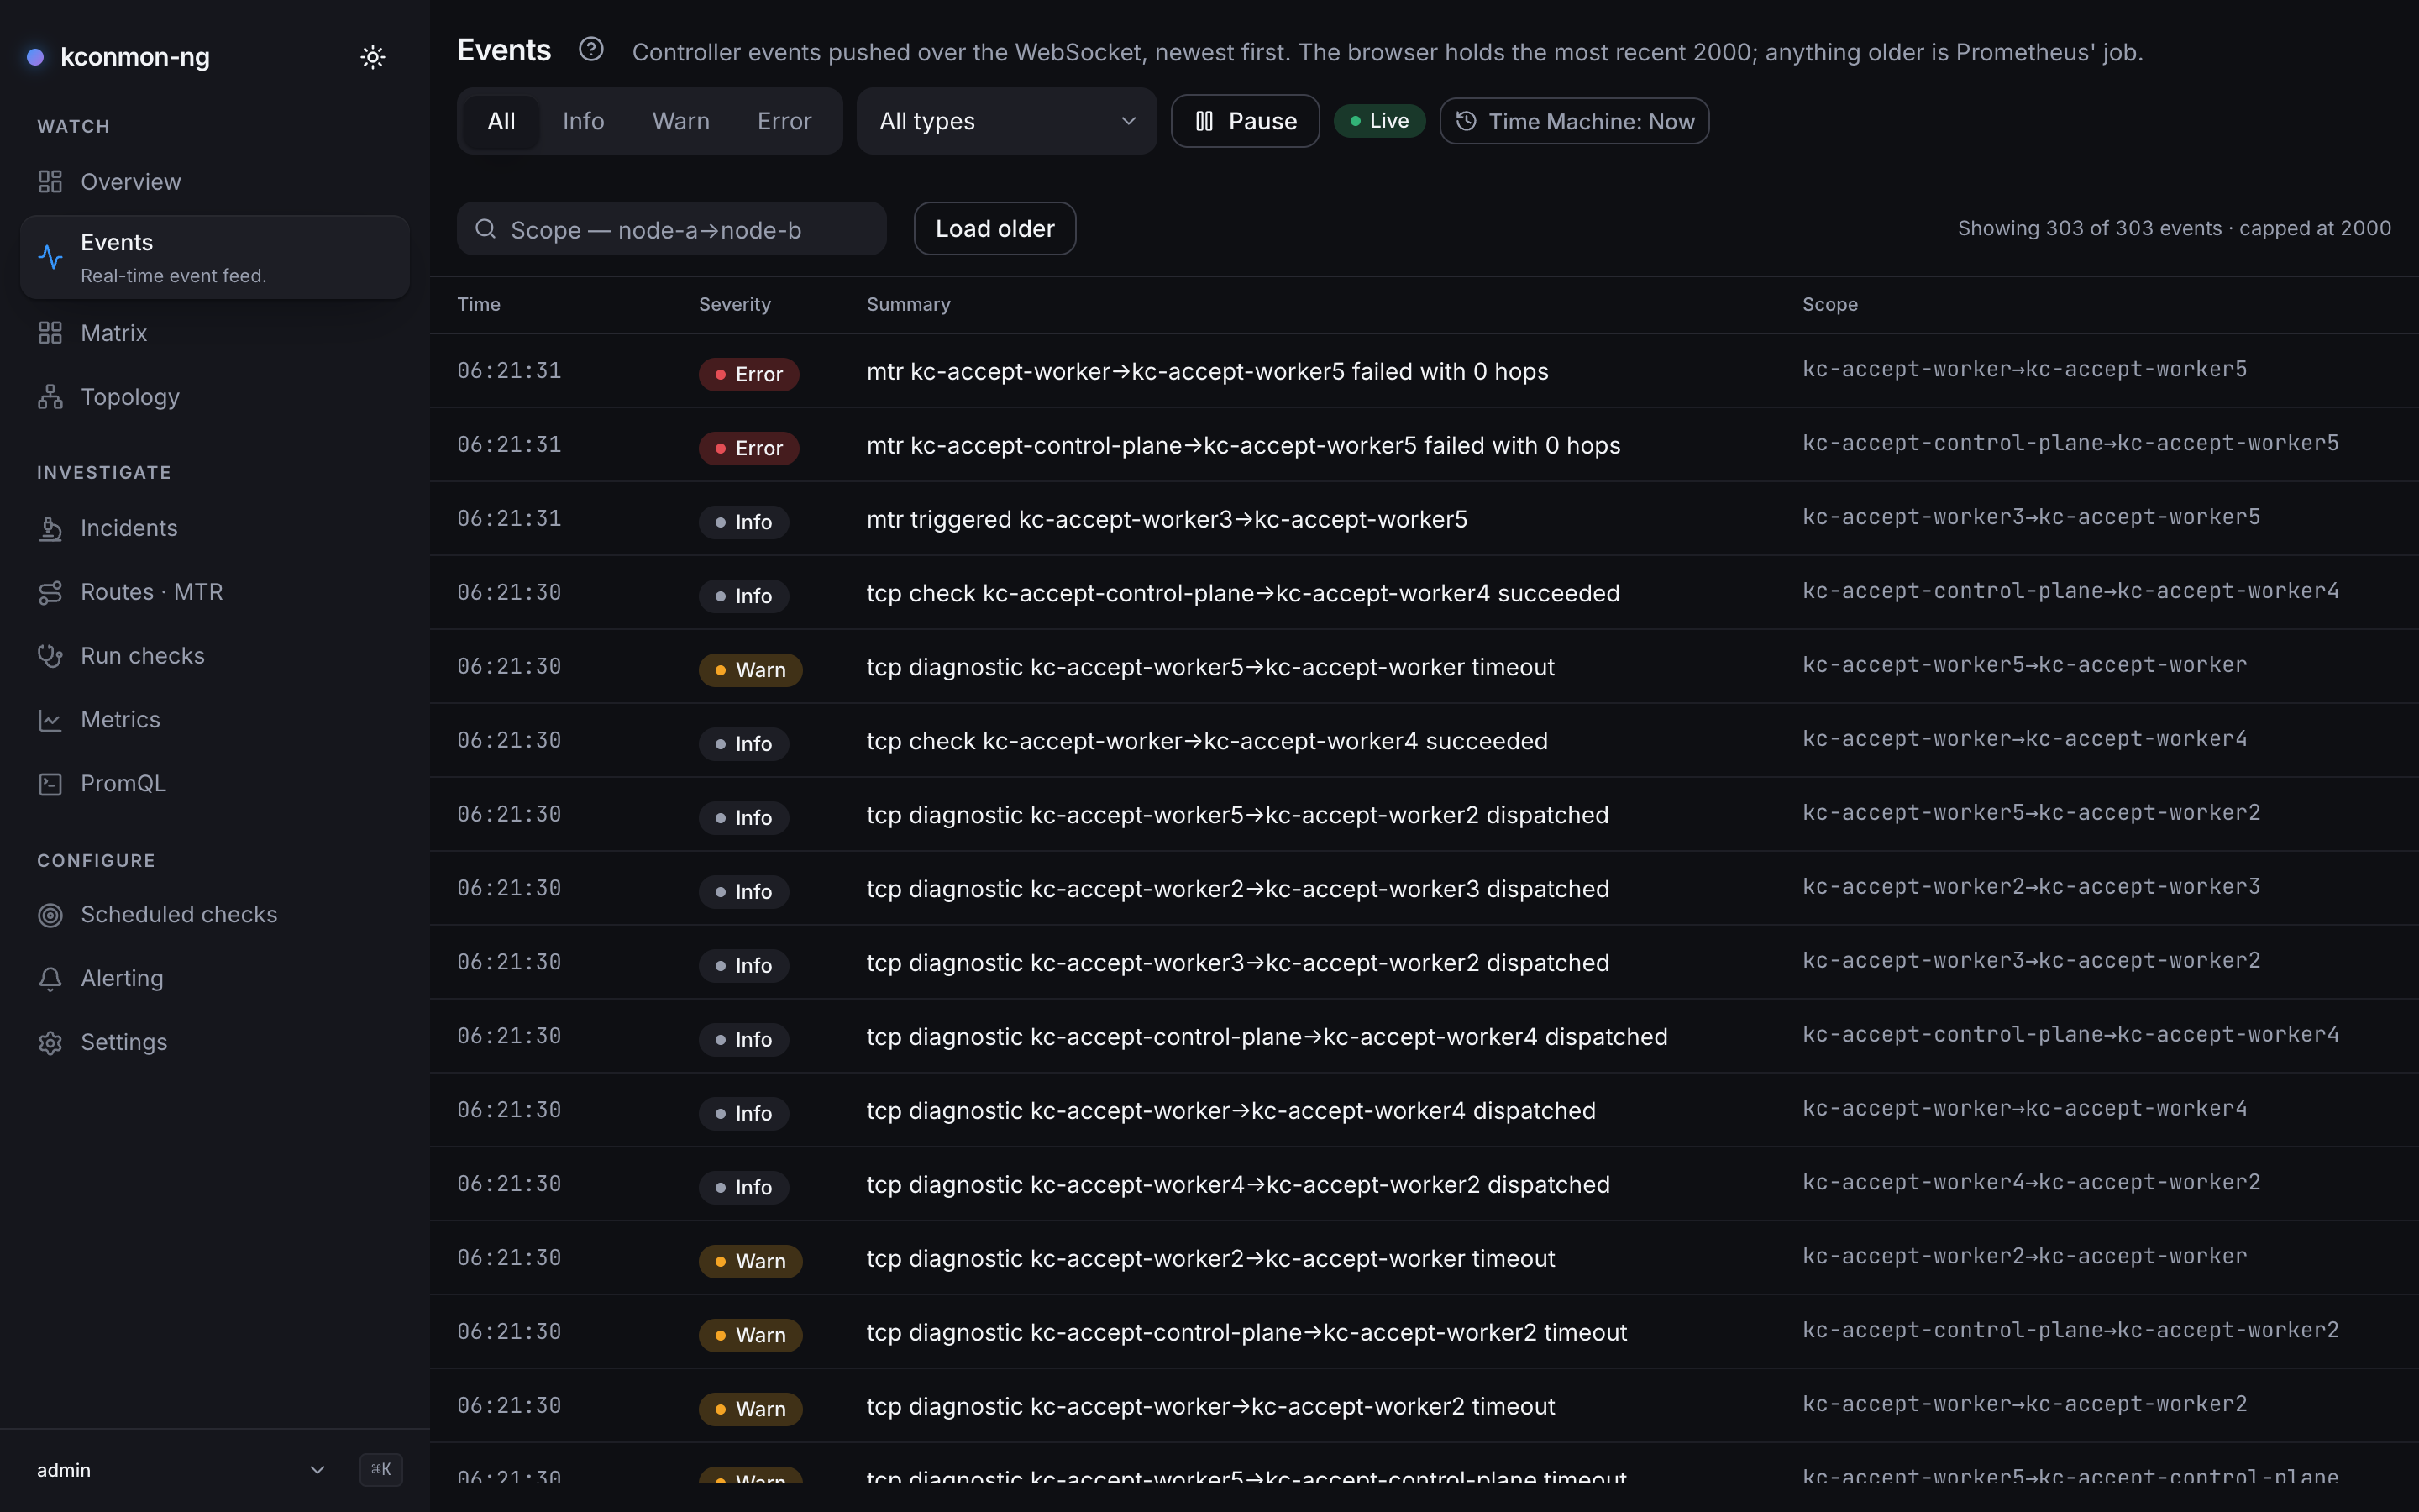Click the Live status indicator
The height and width of the screenshot is (1512, 2419).
coord(1378,121)
